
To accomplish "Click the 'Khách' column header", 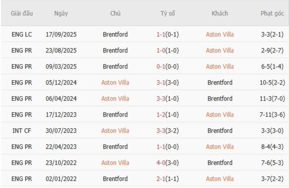I will pyautogui.click(x=220, y=13).
